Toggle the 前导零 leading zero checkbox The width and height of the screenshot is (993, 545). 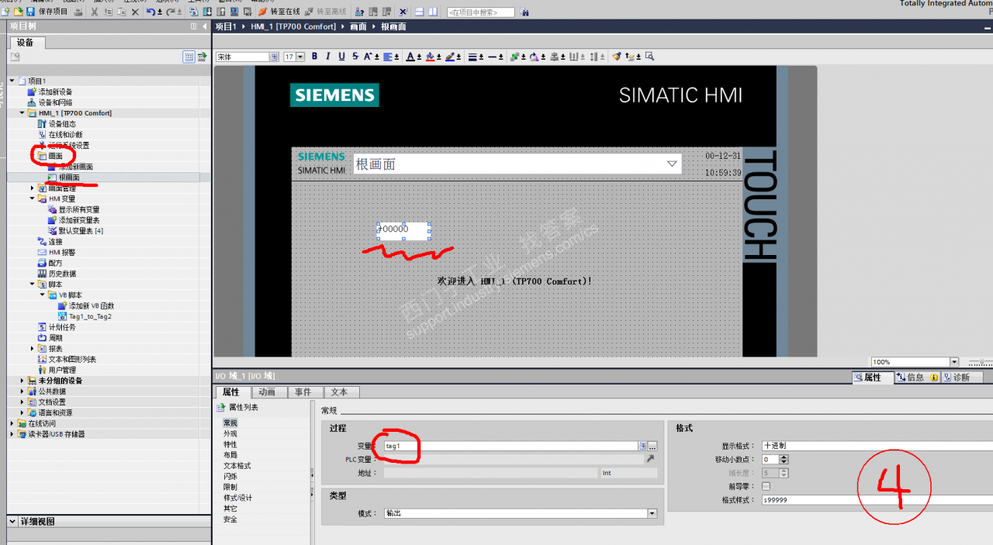766,486
